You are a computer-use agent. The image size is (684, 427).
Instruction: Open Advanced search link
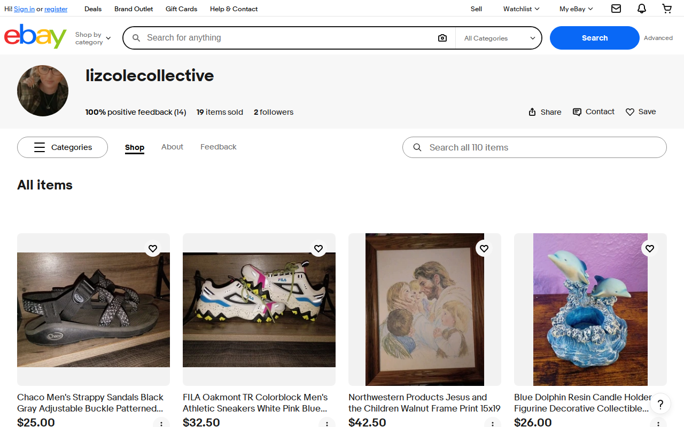pyautogui.click(x=658, y=38)
